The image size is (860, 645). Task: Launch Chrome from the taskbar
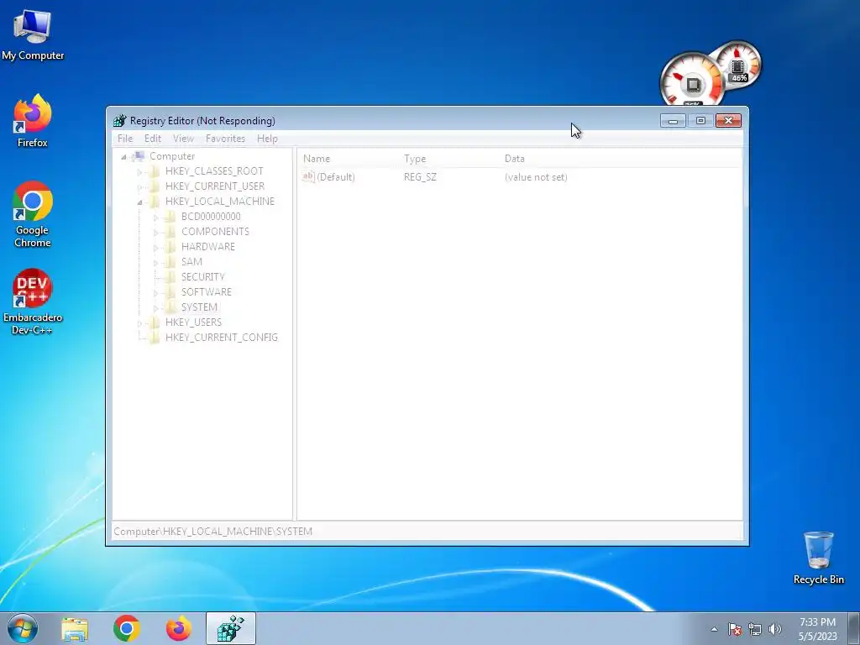pos(127,628)
